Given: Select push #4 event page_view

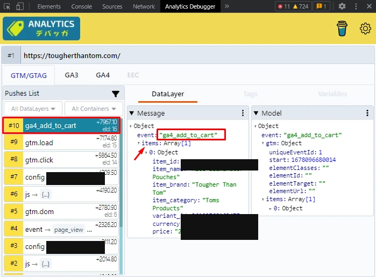Looking at the screenshot, I should pos(61,229).
